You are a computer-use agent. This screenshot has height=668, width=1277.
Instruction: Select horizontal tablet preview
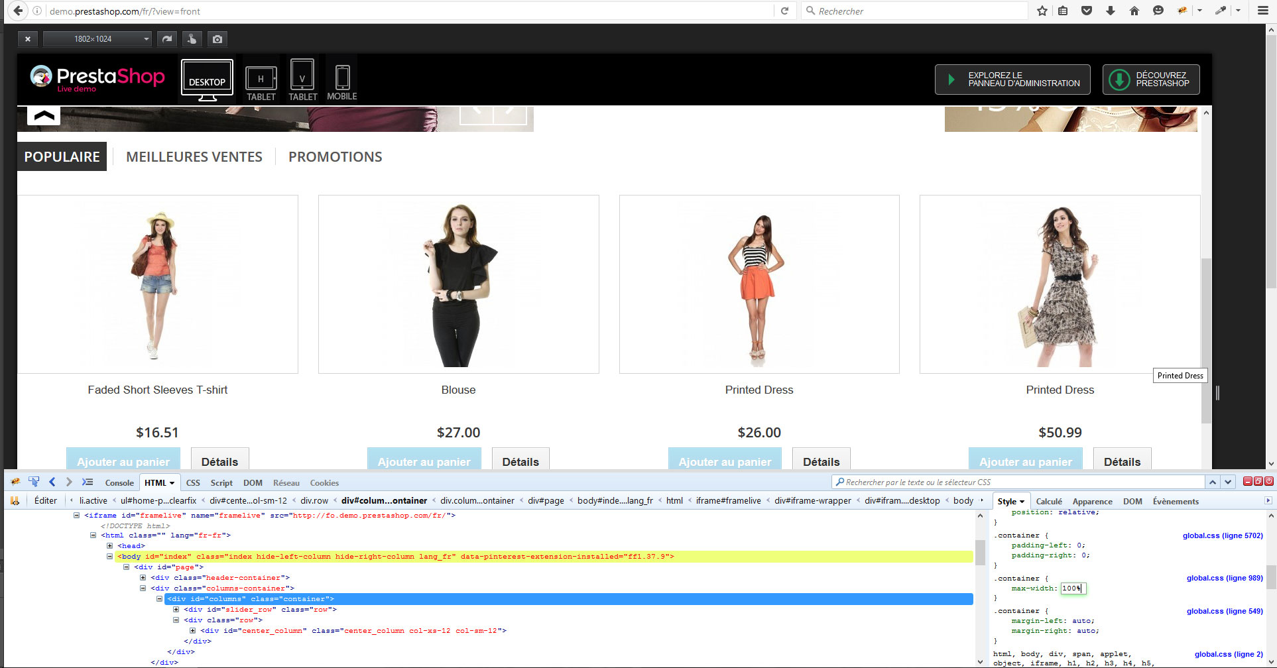[x=261, y=83]
